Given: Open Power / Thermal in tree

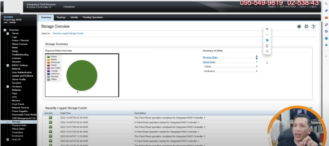Looking at the screenshot, I should 20,41.
